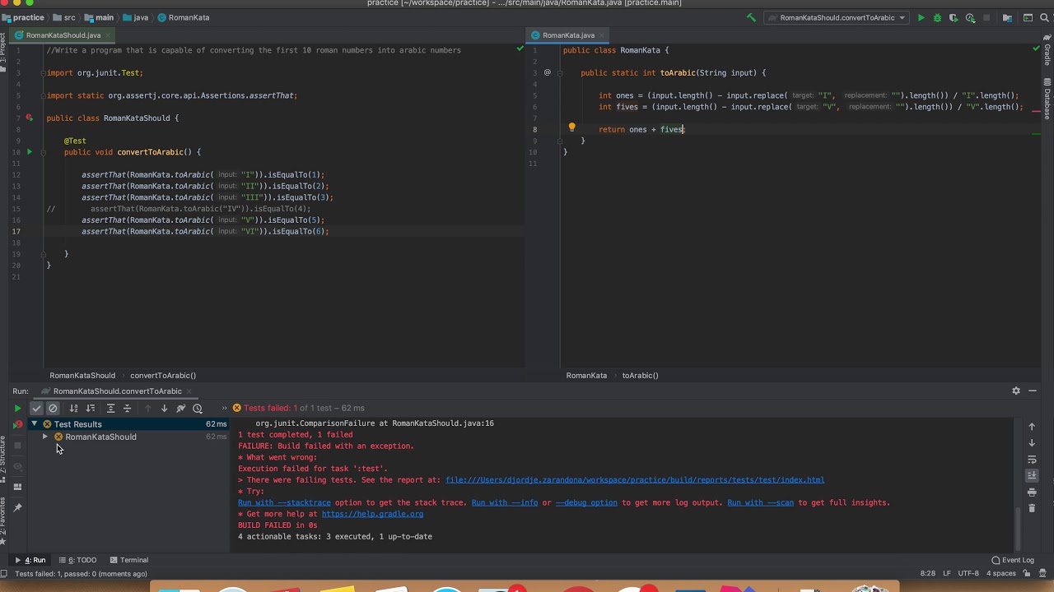Viewport: 1054px width, 592px height.
Task: Pin the Run tab
Action: pyautogui.click(x=17, y=507)
